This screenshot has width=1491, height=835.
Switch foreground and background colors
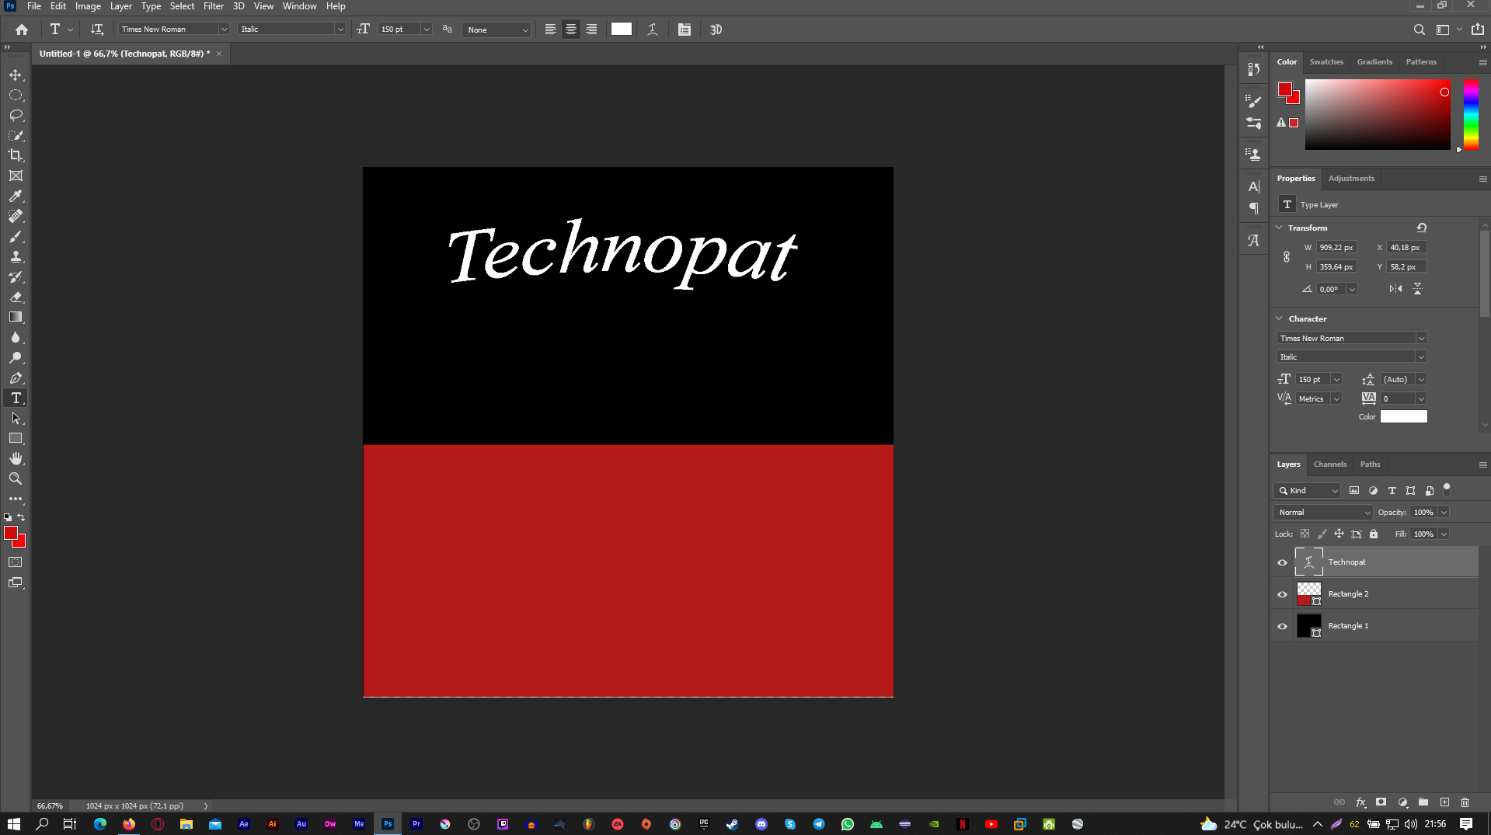[x=22, y=517]
